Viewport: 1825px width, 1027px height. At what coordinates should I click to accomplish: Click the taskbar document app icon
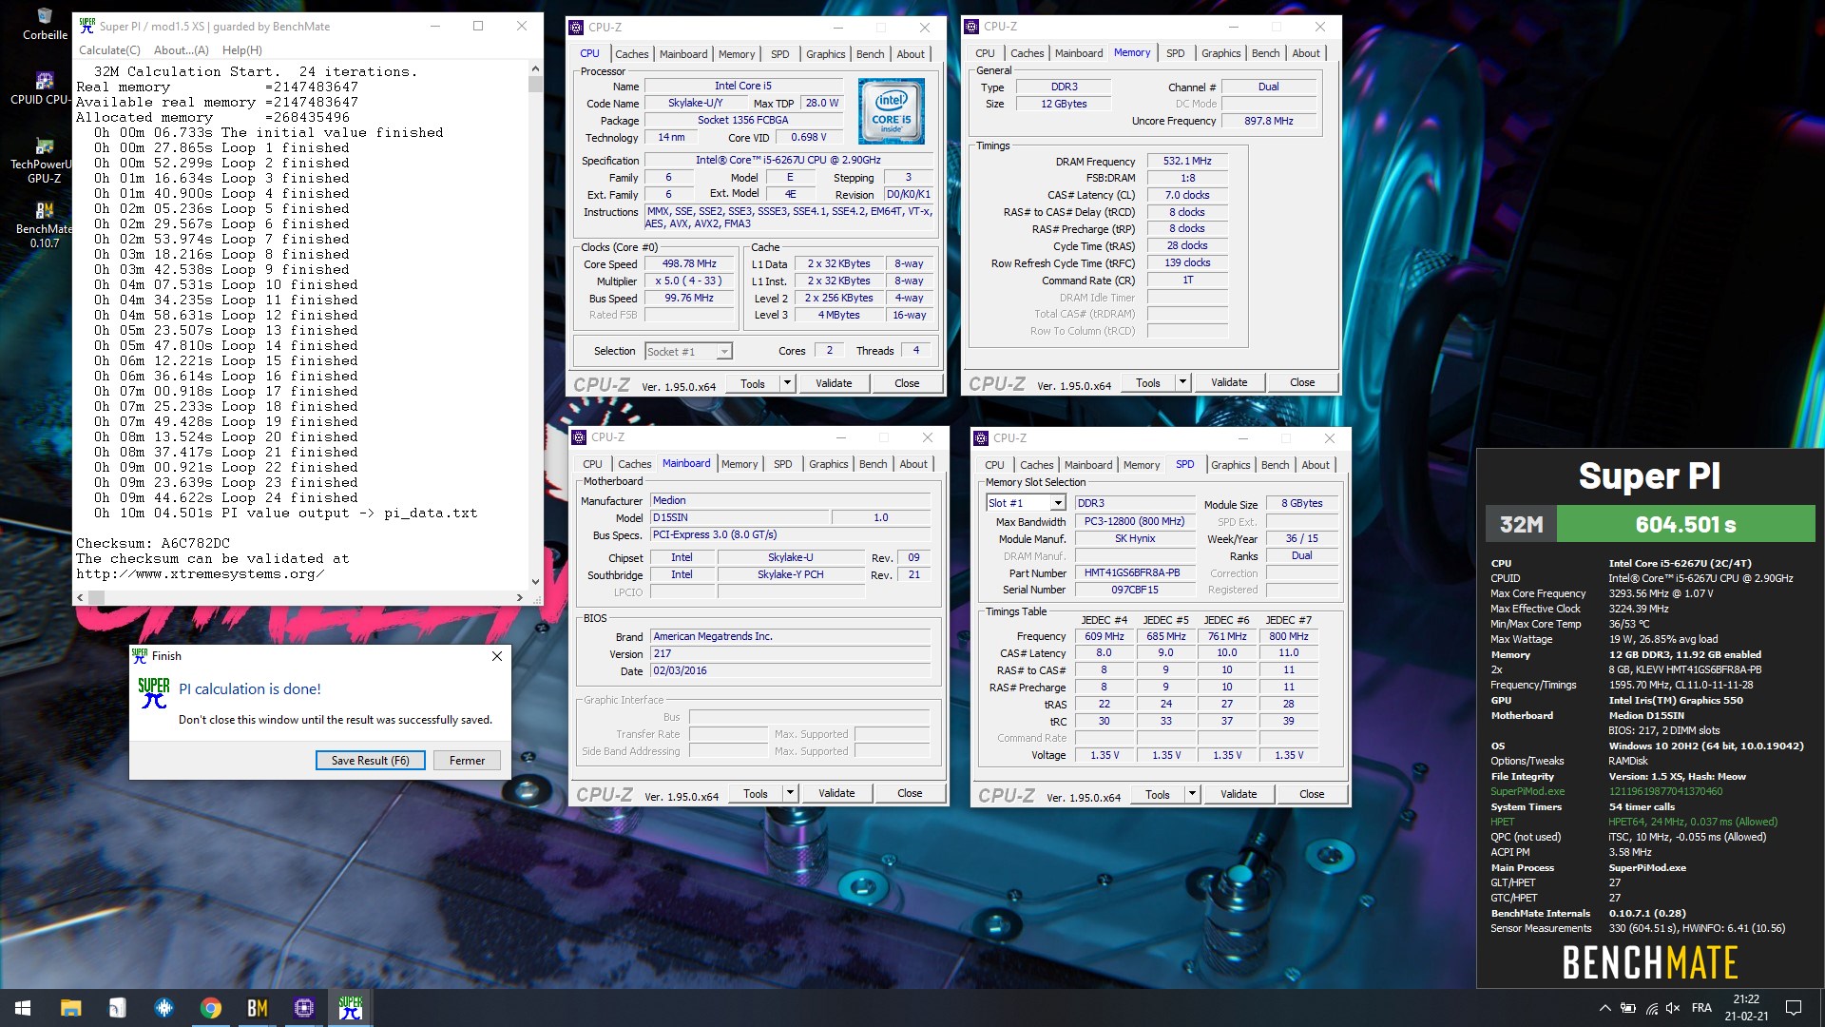(x=117, y=1008)
